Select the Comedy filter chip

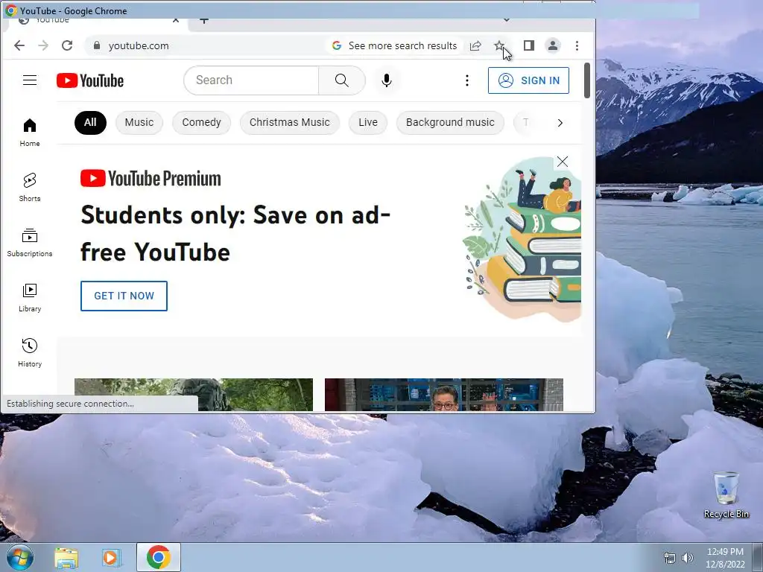coord(201,122)
